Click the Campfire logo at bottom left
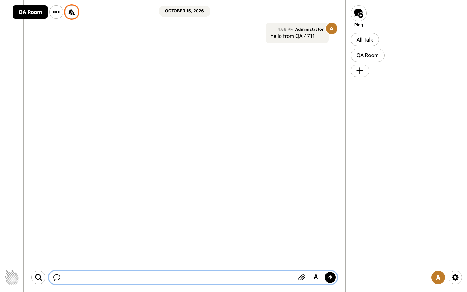467x292 pixels. tap(12, 277)
